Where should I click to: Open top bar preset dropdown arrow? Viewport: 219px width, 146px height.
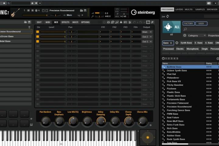[x=40, y=3]
